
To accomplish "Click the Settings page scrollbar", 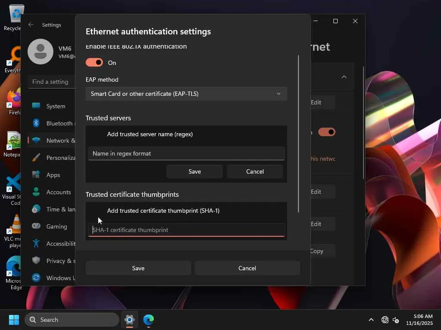I will (x=363, y=122).
